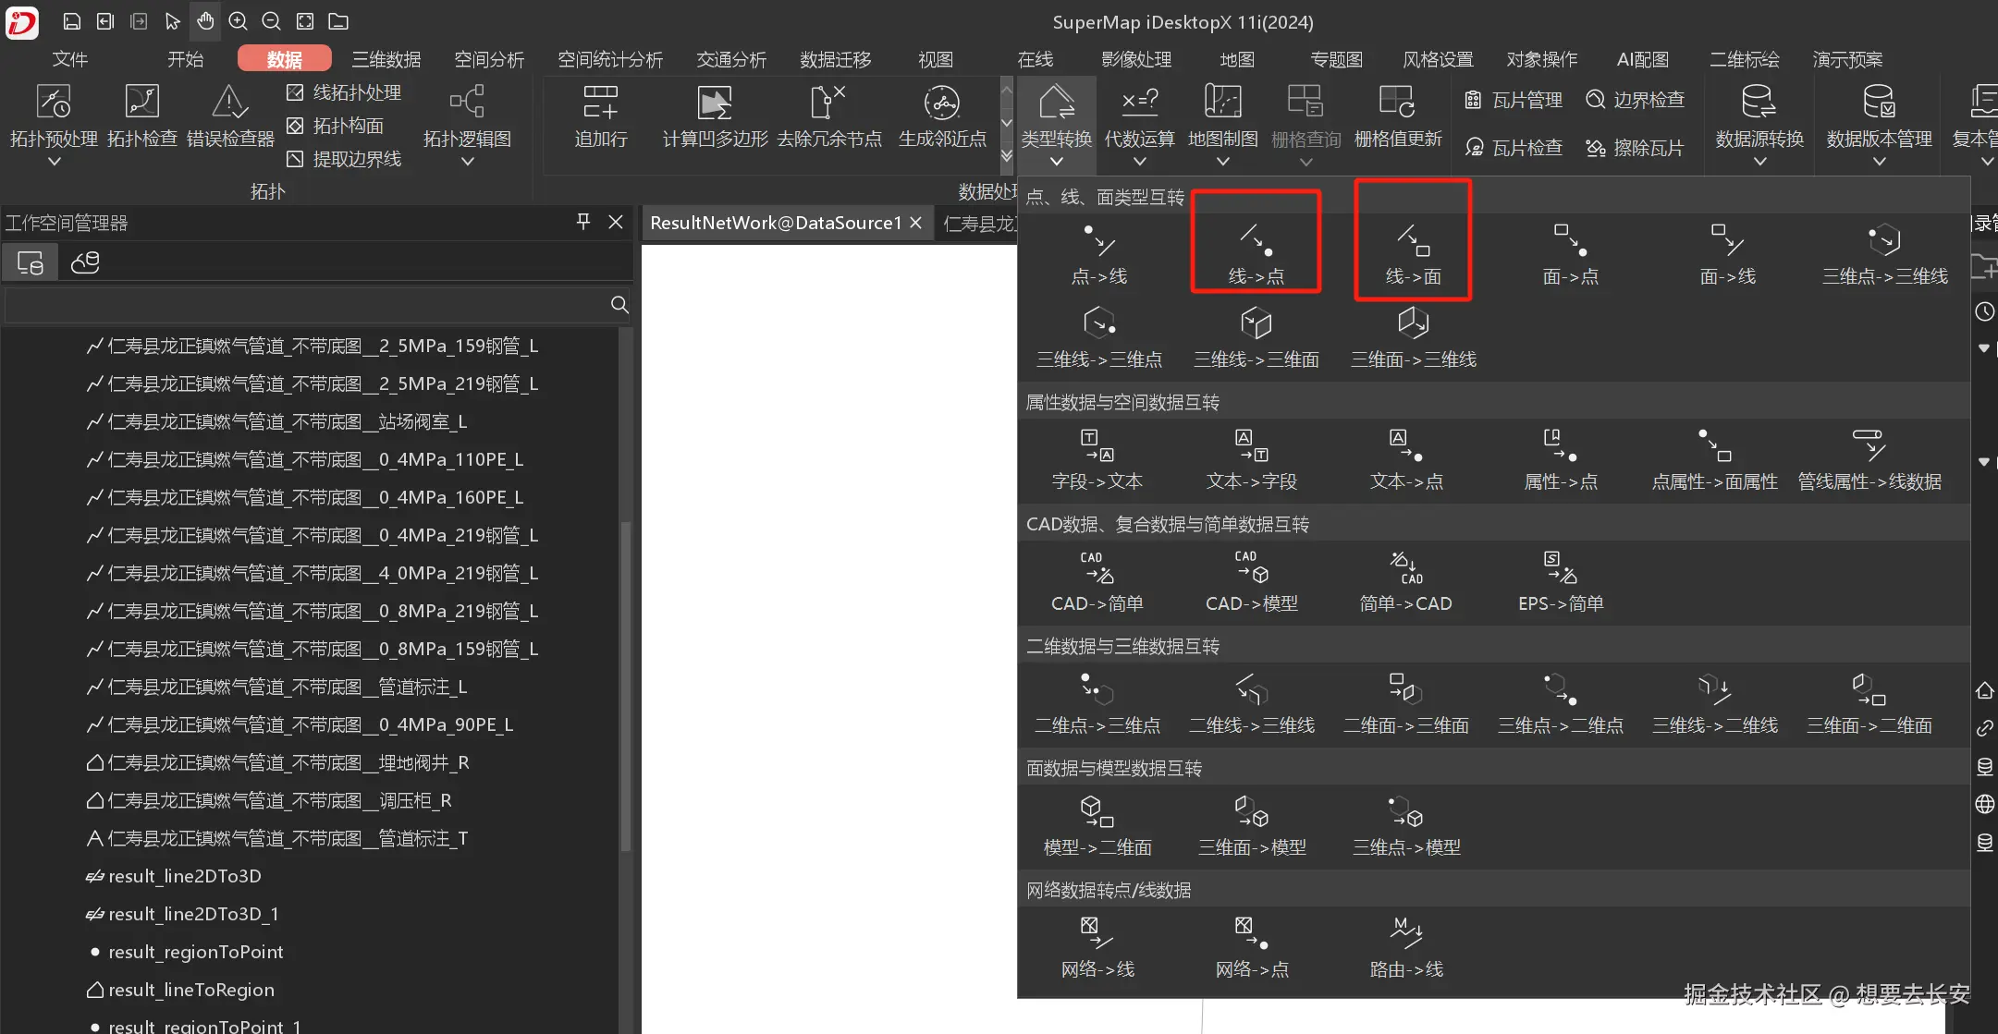This screenshot has width=1998, height=1034.
Task: Choose the 面->线 conversion tool
Action: [1727, 253]
